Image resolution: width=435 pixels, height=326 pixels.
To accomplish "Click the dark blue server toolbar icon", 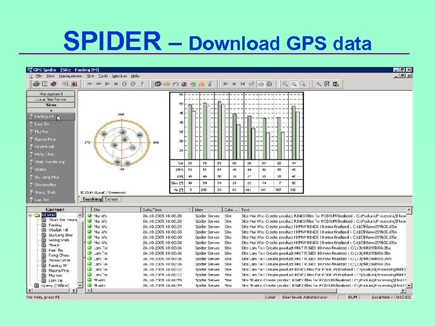I will (x=158, y=84).
